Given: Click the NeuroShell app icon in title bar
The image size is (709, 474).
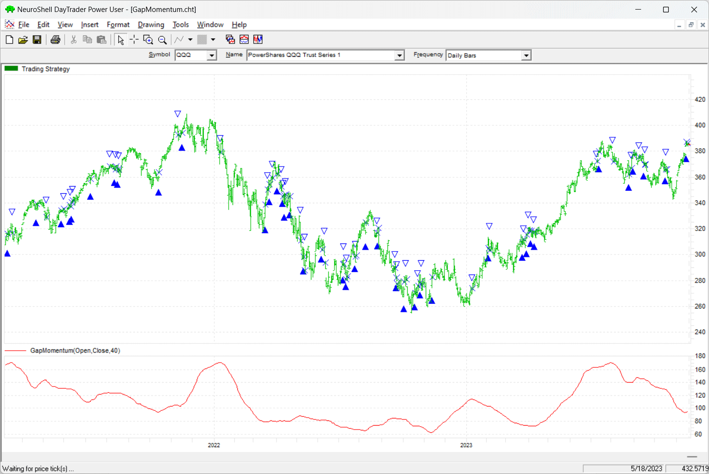Looking at the screenshot, I should point(10,9).
